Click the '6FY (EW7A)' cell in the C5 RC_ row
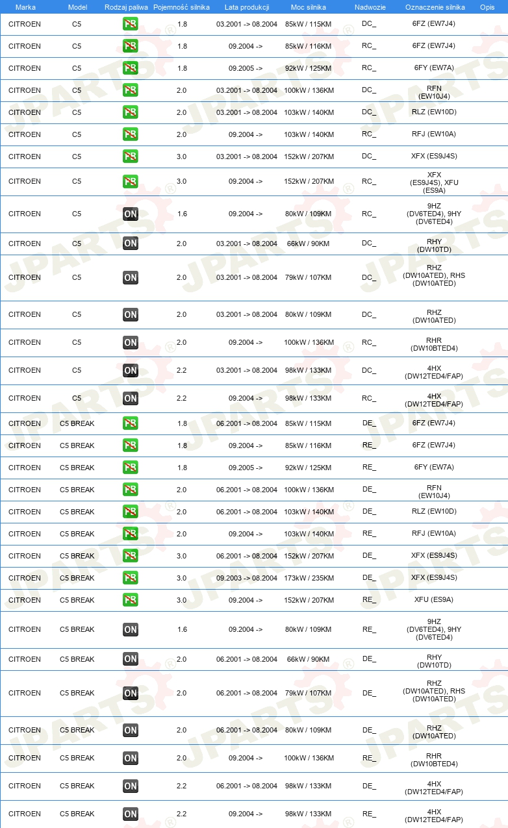The height and width of the screenshot is (828, 508). [x=434, y=68]
